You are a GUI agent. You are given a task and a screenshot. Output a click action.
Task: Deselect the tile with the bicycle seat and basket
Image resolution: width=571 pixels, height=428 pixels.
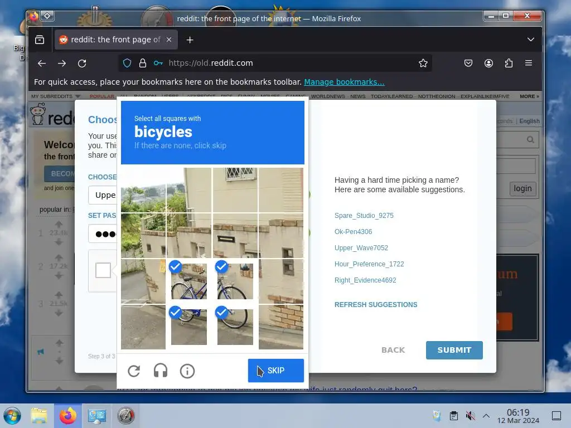point(188,281)
